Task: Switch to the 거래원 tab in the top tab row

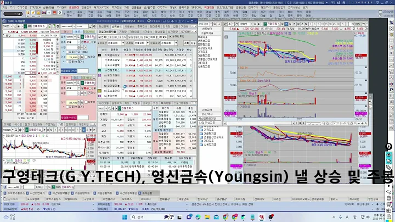Action: click(x=185, y=26)
